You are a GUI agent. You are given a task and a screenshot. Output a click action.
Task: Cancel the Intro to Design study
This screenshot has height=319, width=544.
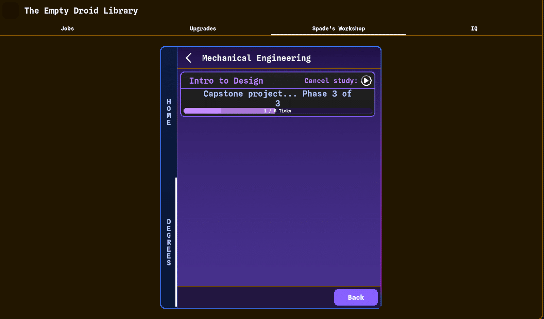tap(366, 81)
